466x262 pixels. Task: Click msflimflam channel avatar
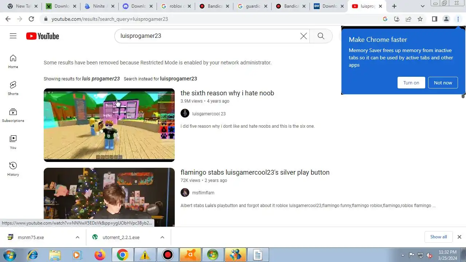click(185, 192)
